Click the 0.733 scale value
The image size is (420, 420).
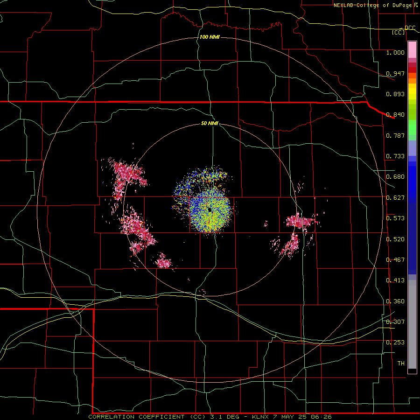pyautogui.click(x=395, y=156)
